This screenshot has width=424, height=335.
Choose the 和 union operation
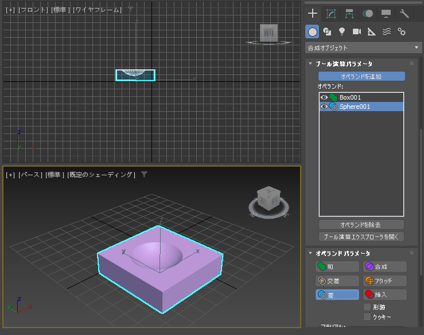tap(337, 267)
